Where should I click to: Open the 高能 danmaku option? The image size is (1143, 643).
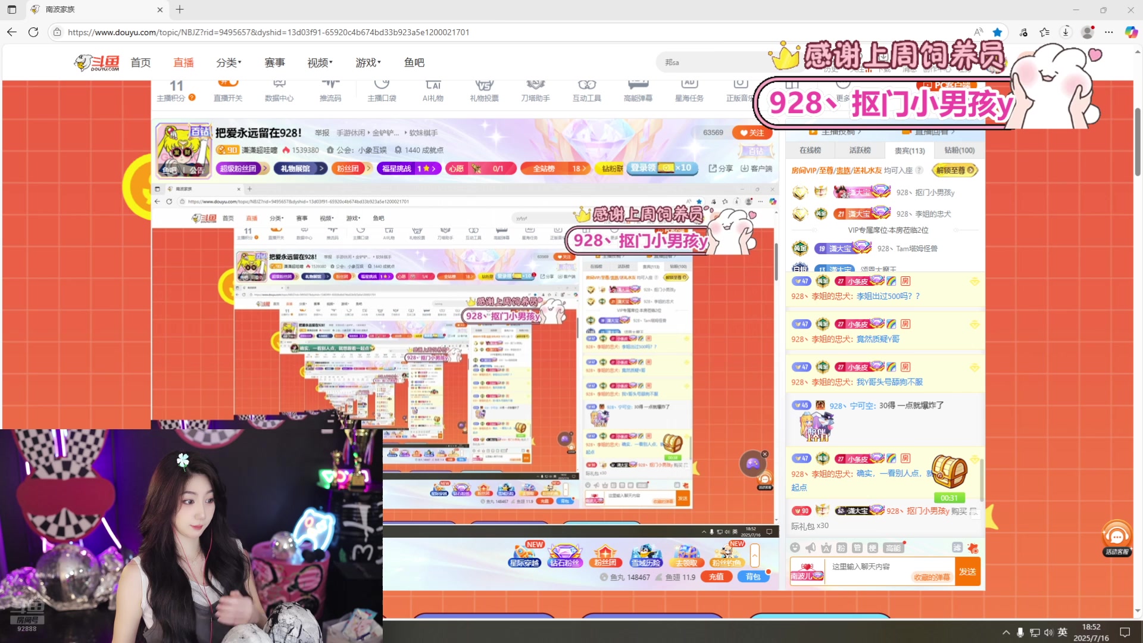893,548
